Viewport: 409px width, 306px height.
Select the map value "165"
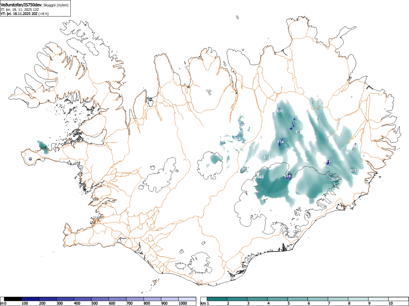(288, 176)
